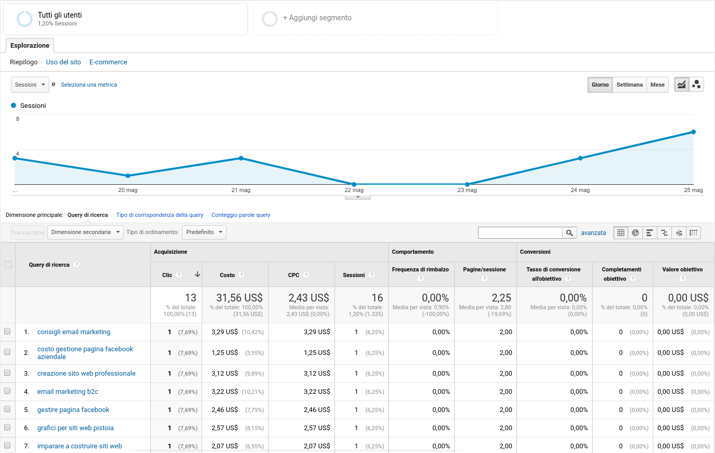
Task: Switch to line chart view
Action: point(681,85)
